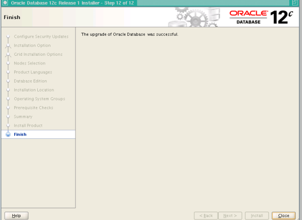
Task: Select the Summary step
Action: 23,117
